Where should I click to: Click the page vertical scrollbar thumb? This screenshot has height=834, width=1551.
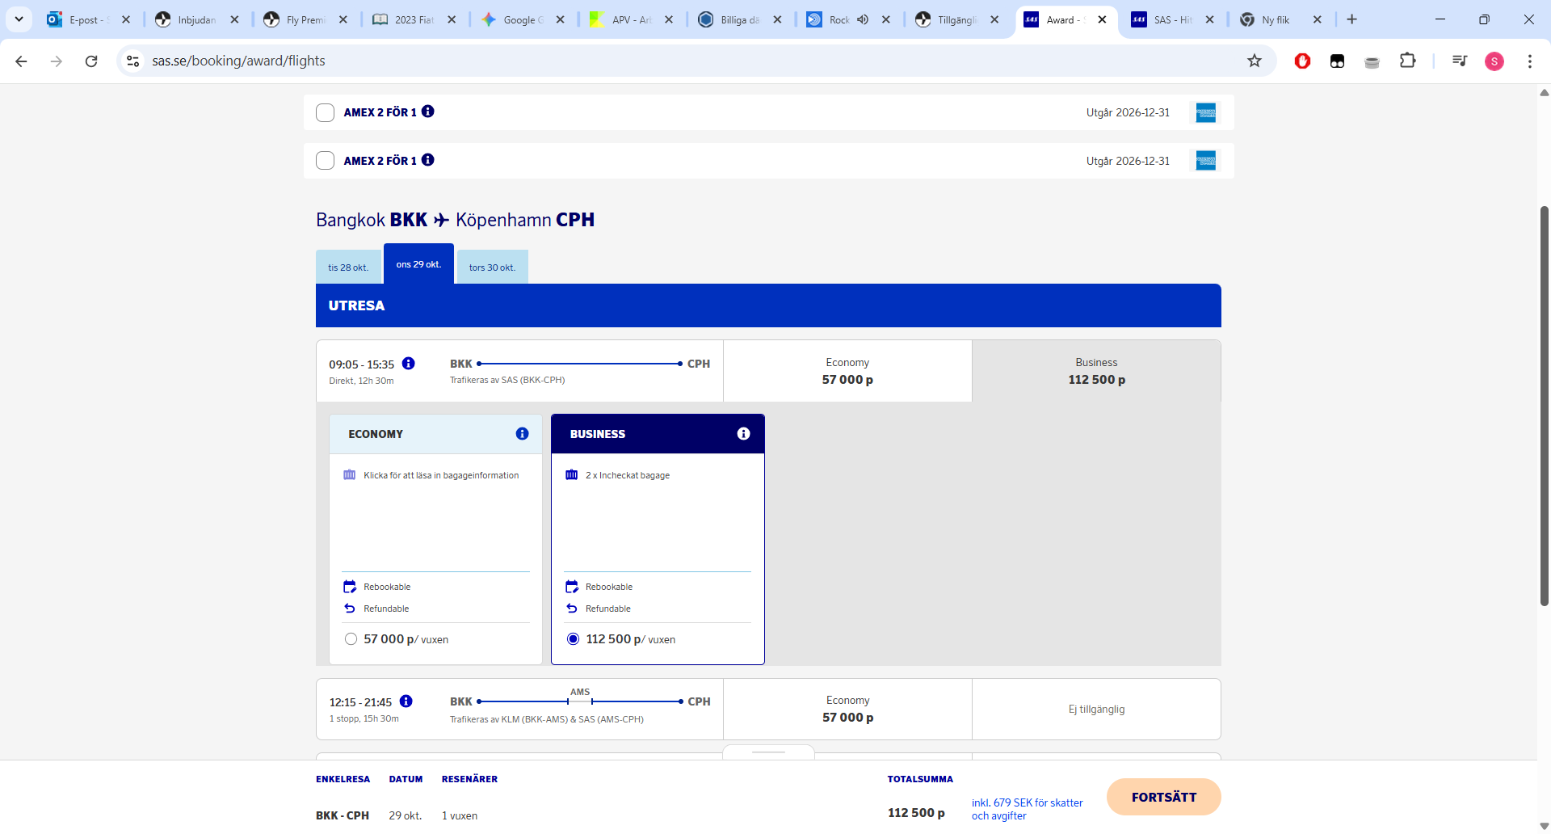[x=1544, y=404]
